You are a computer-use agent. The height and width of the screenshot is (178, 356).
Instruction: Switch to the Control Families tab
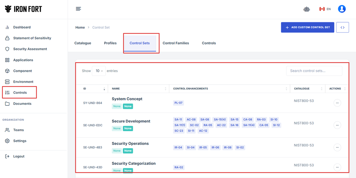tap(176, 43)
